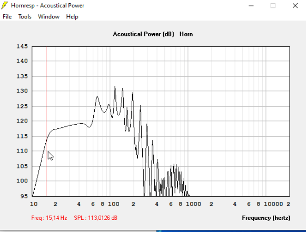Click the 120 y-axis label
Viewport: 306px width, 232px height.
pos(22,121)
